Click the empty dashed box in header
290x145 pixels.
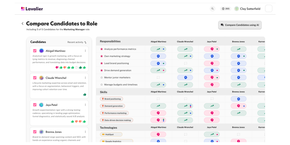coord(269,9)
